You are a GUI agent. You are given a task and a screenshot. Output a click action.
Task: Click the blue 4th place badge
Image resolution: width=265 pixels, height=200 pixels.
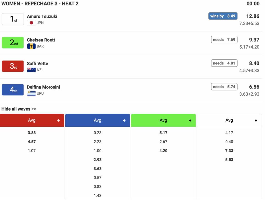(13, 90)
